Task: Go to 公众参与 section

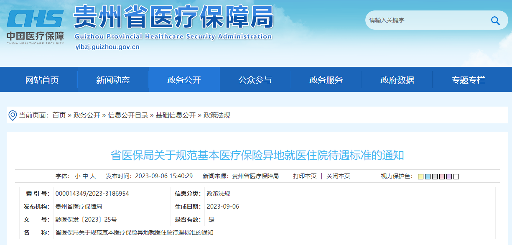Action: [x=255, y=80]
